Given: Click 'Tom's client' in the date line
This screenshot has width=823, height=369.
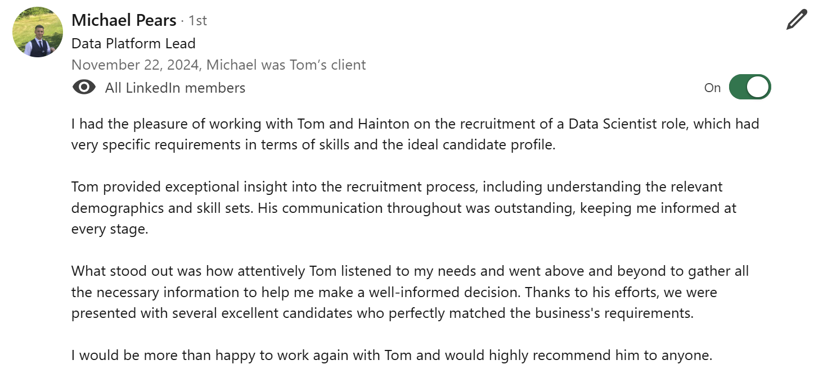Looking at the screenshot, I should tap(327, 65).
